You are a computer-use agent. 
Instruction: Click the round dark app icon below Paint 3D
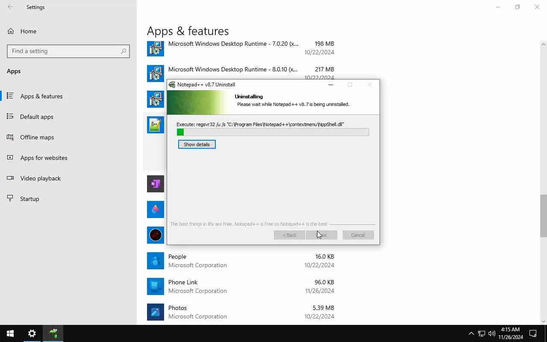click(156, 235)
